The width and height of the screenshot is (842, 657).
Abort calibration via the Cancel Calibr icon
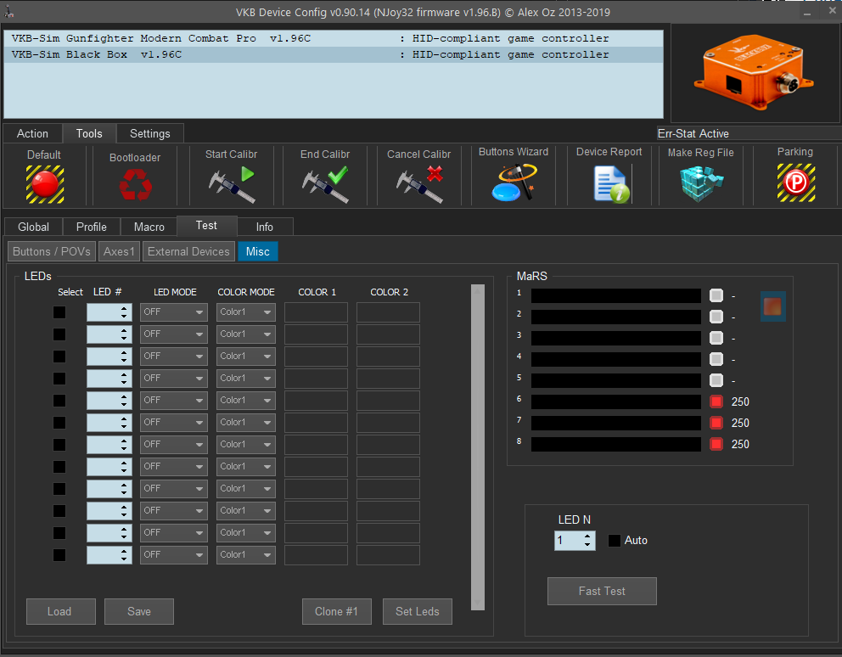[x=419, y=184]
